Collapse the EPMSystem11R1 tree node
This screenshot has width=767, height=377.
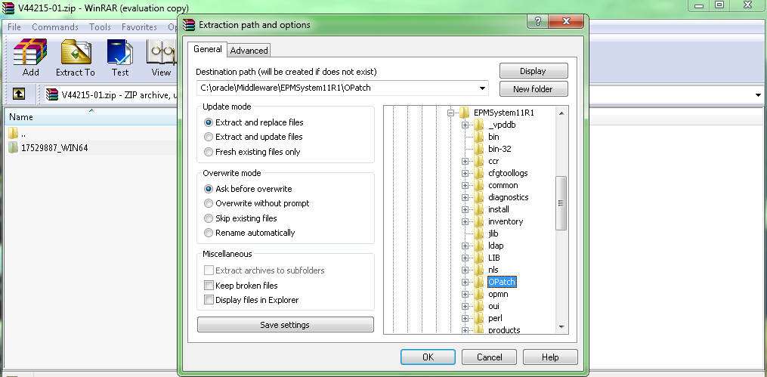450,113
